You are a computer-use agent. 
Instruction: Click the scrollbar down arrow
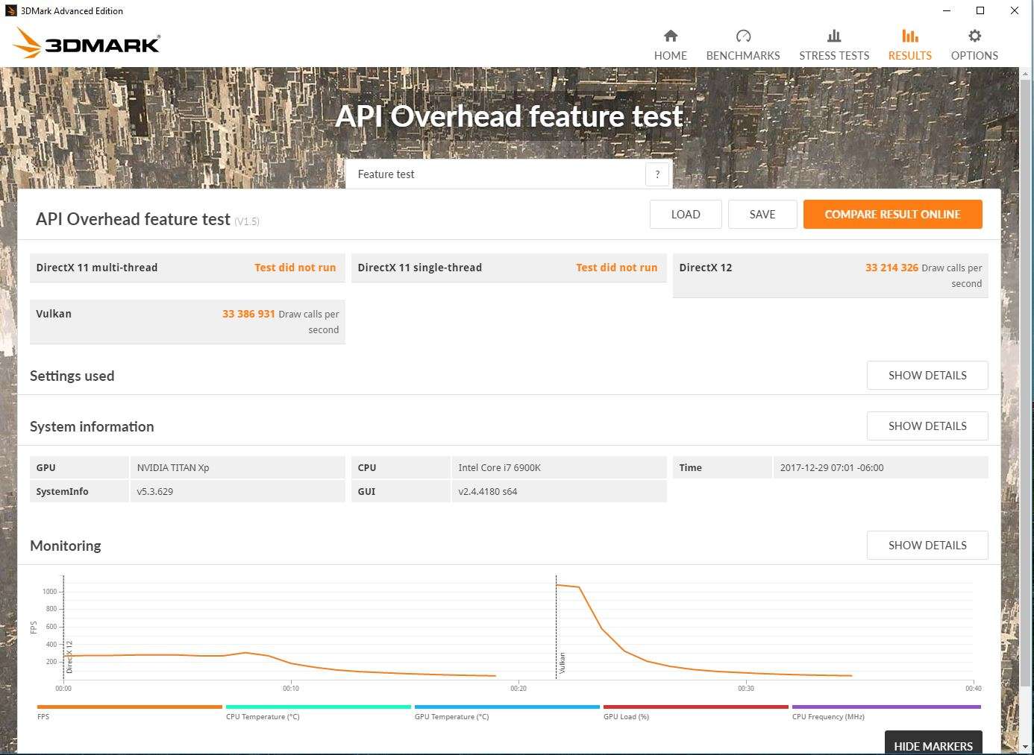[x=1026, y=746]
